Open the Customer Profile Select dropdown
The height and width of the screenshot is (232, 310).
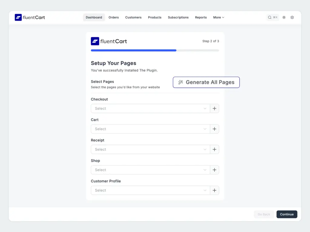point(150,190)
